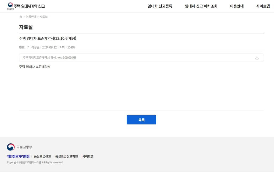Open the 임대차 신고등록 menu

[160, 6]
